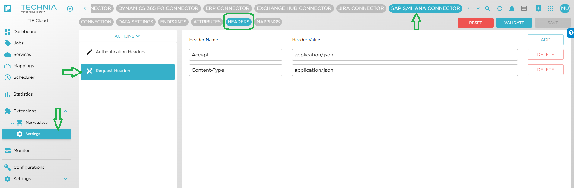Open the Headers sub-tab
This screenshot has width=574, height=188.
click(x=239, y=22)
